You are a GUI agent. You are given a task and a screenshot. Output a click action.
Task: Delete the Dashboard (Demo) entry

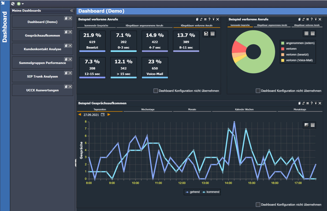pos(70,18)
